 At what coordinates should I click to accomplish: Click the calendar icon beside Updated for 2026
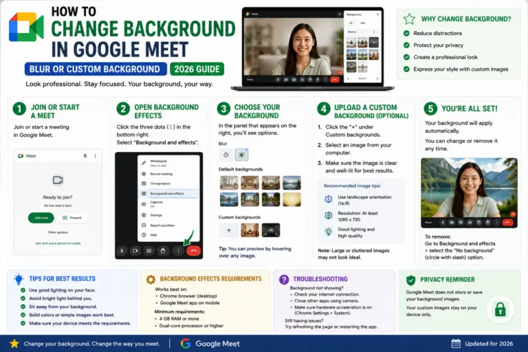coord(456,344)
